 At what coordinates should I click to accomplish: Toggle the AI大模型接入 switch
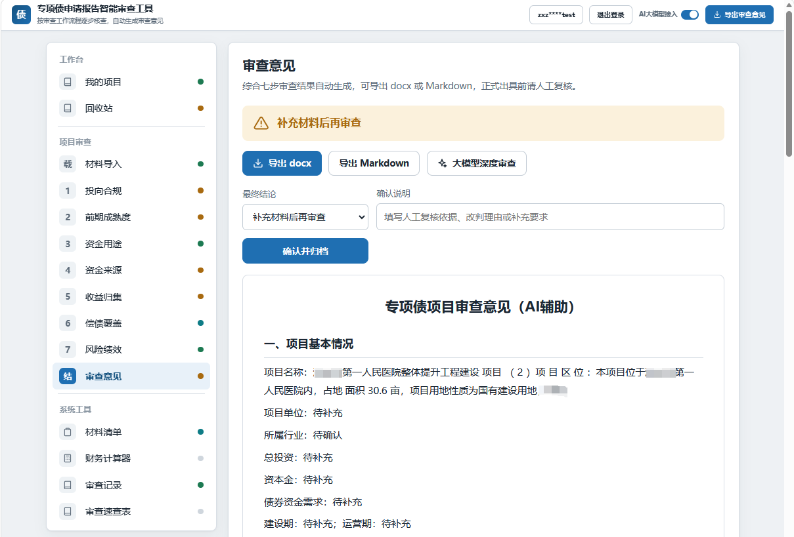point(690,14)
